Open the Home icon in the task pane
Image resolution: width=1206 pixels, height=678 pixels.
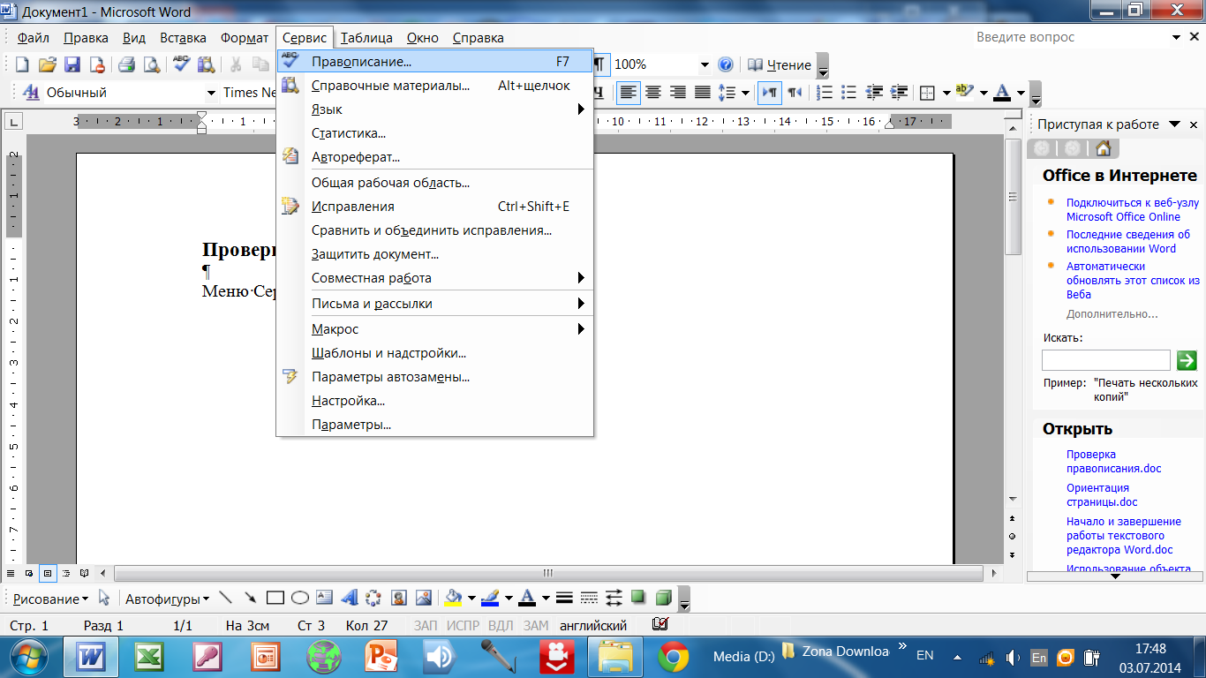pos(1102,148)
